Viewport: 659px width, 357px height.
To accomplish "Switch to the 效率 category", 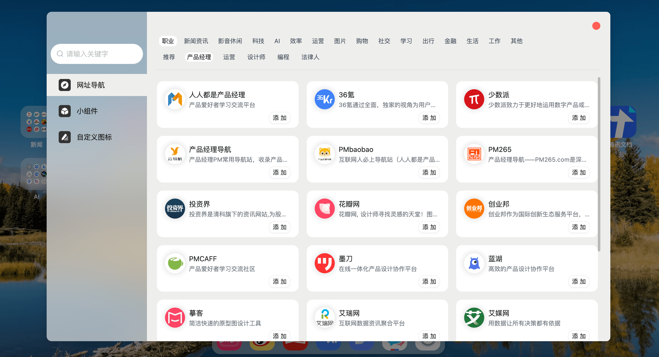I will tap(296, 41).
